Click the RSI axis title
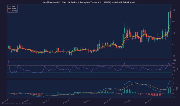Screen dimensions: 180x106 [x=178, y=69]
